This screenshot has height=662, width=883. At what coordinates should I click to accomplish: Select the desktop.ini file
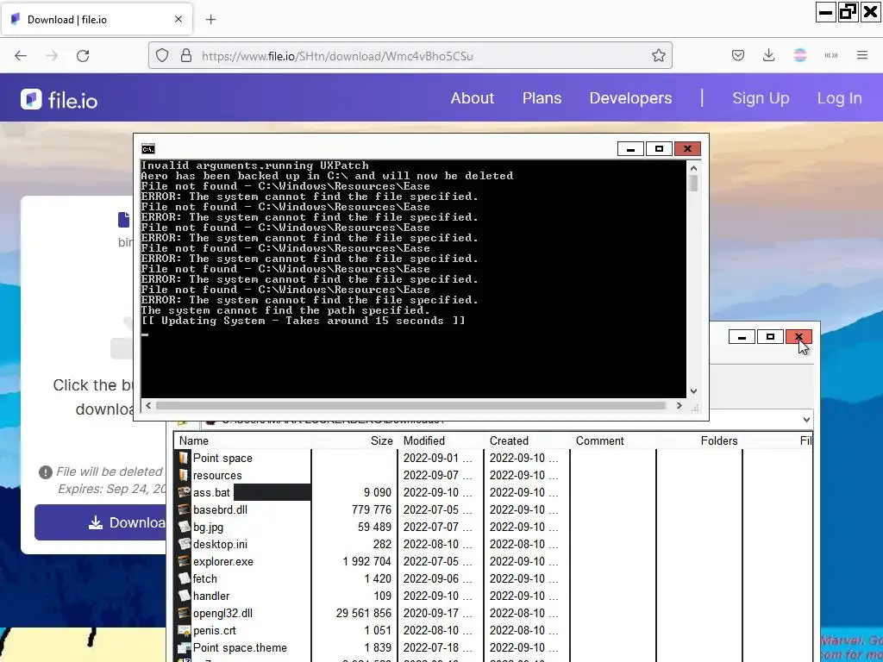point(220,545)
